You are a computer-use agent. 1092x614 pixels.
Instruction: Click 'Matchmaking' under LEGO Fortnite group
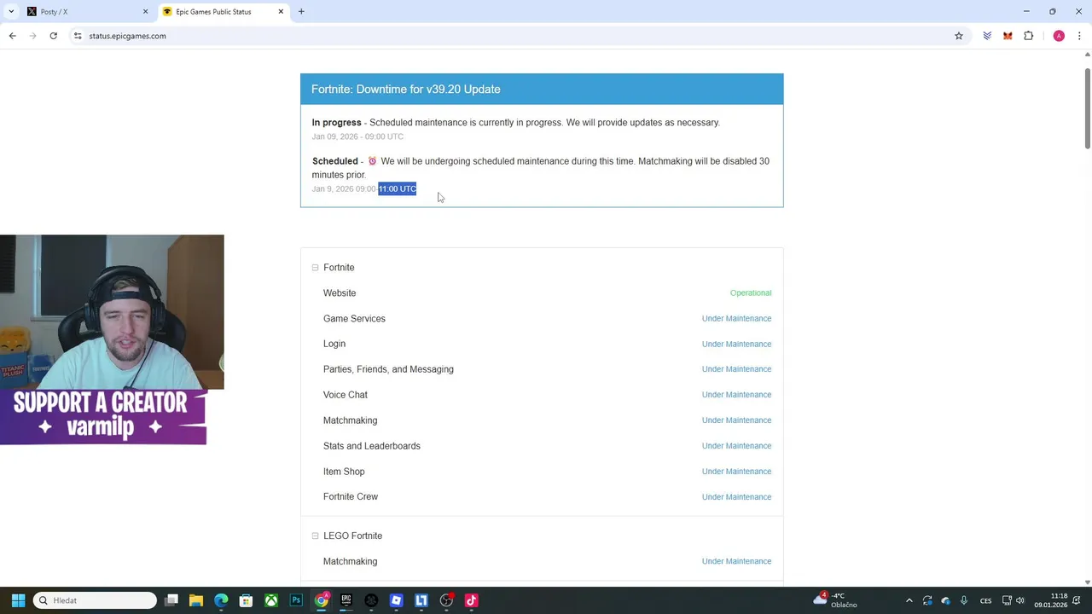[x=350, y=562]
